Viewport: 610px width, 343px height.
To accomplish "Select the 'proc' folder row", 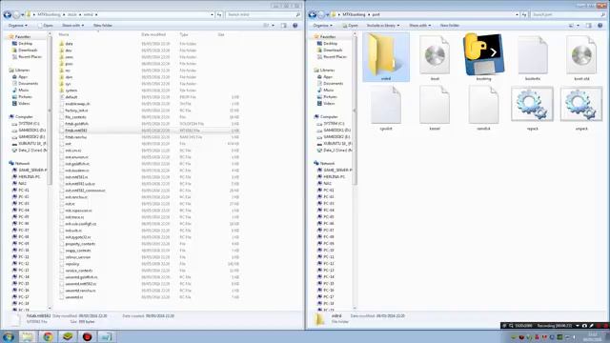I will coord(149,64).
